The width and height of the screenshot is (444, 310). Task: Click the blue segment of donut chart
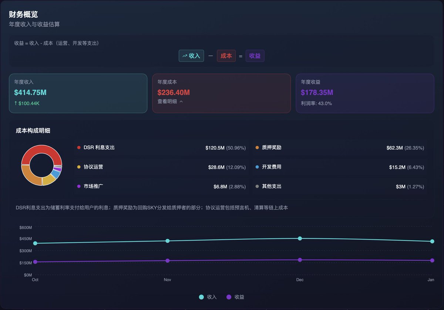click(56, 173)
